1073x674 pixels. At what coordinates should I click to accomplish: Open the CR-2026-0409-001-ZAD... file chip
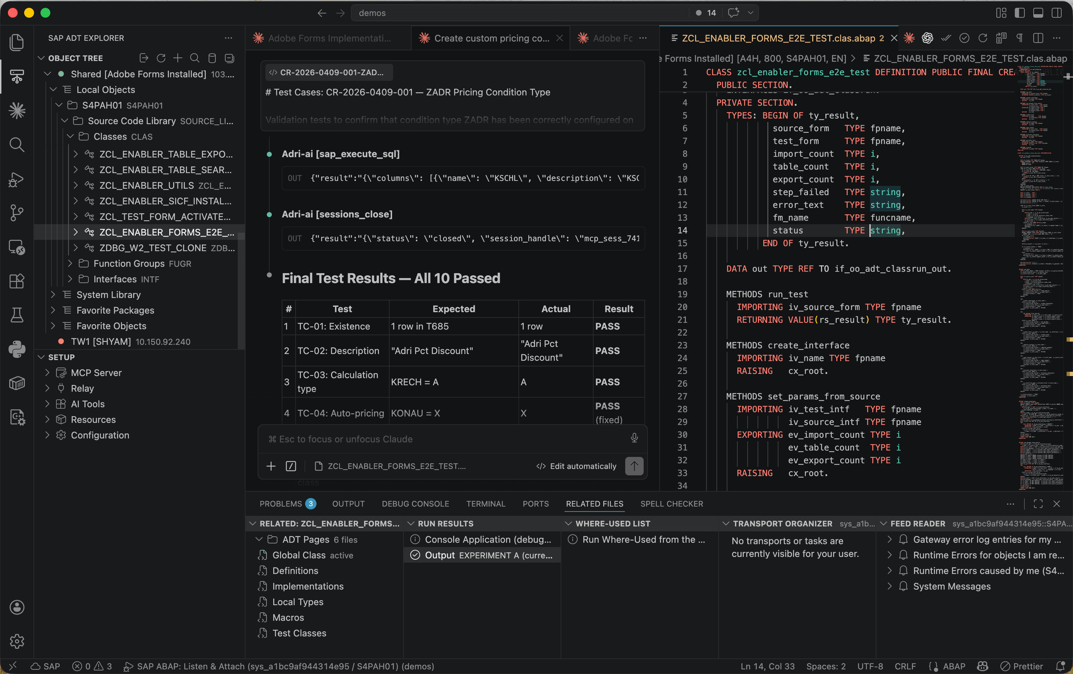329,72
